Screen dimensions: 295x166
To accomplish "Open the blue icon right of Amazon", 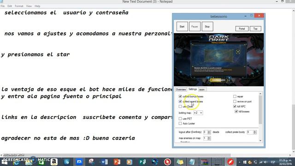I will (x=66, y=162).
